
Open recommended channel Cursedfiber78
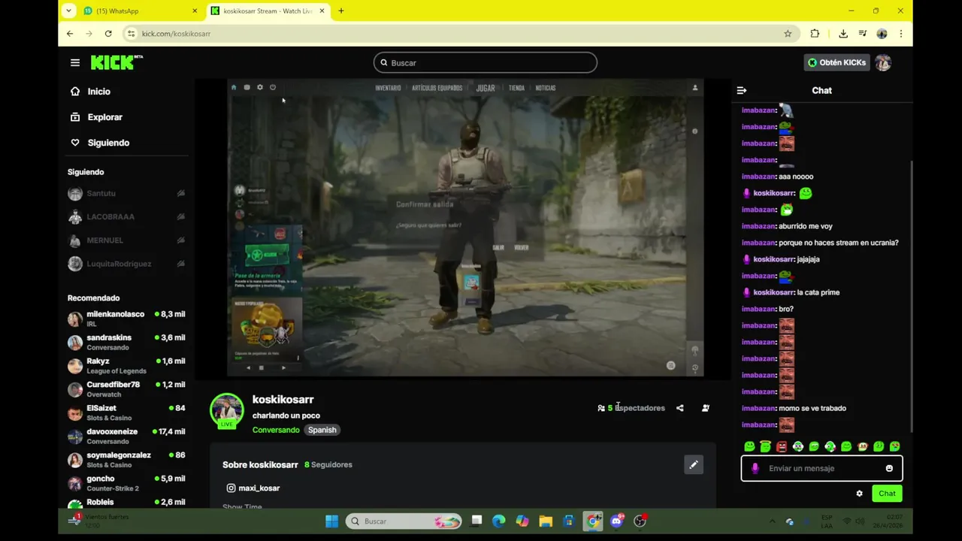click(x=126, y=389)
